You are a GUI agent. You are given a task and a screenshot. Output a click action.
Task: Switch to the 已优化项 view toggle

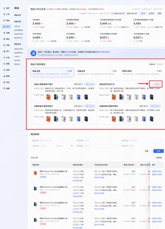pyautogui.click(x=160, y=64)
